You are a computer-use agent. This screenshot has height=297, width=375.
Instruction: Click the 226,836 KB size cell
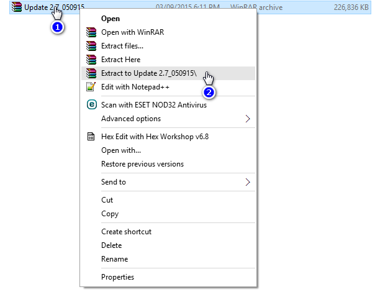pos(351,7)
